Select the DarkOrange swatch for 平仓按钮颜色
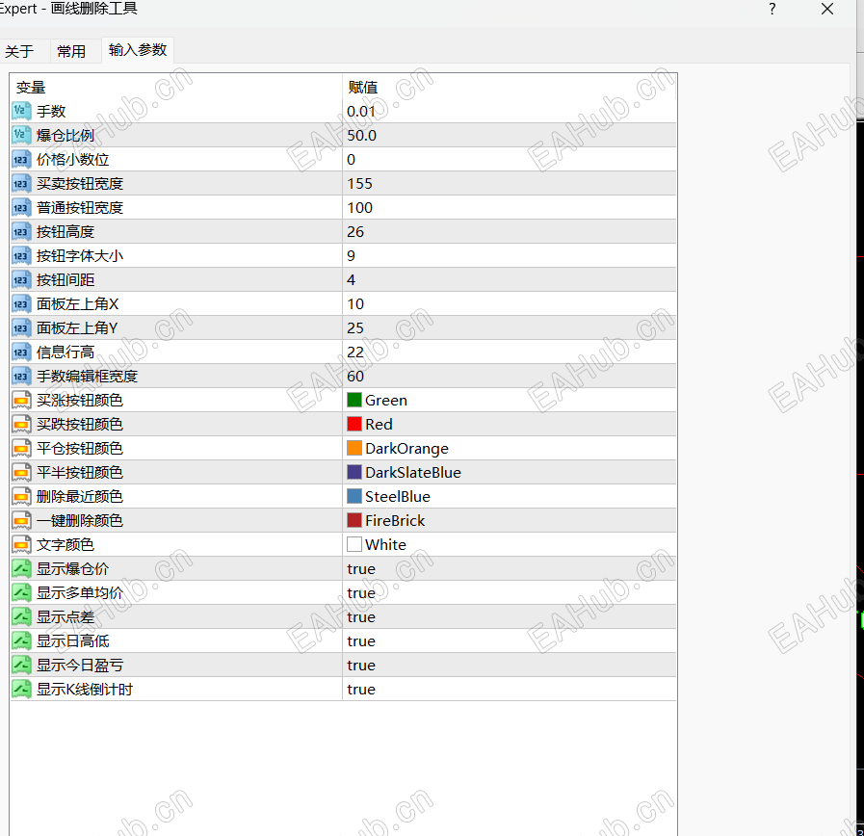 click(354, 449)
